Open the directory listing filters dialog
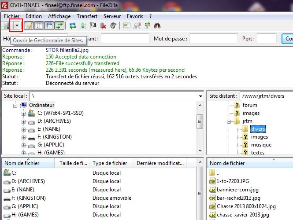The height and width of the screenshot is (220, 293). pyautogui.click(x=127, y=26)
